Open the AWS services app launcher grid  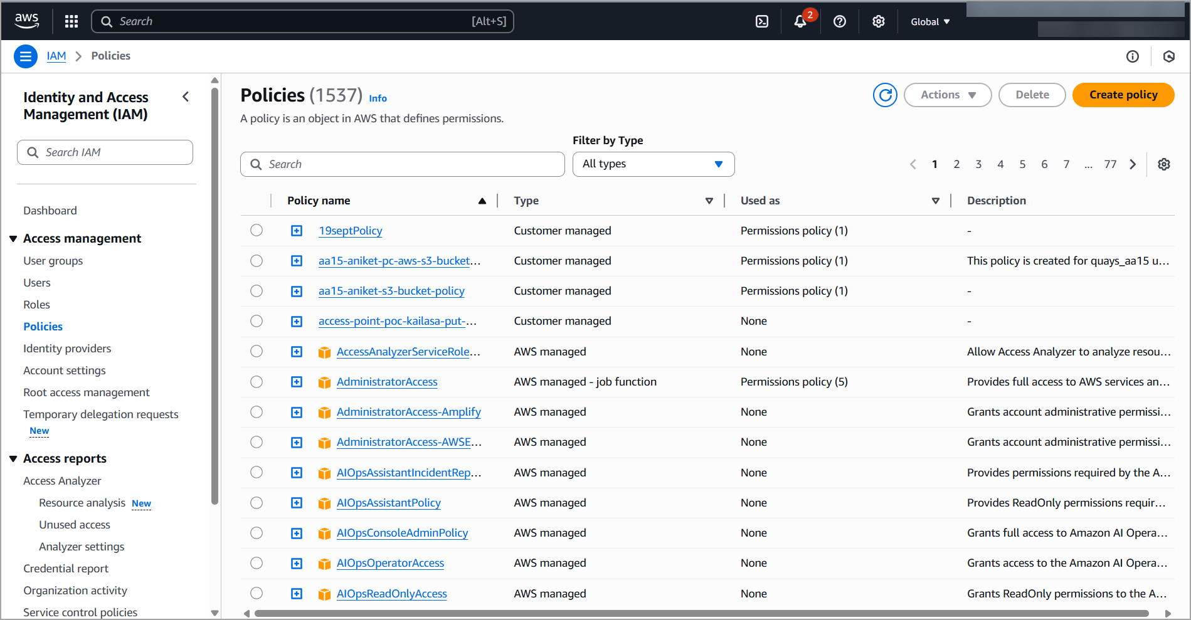[71, 21]
